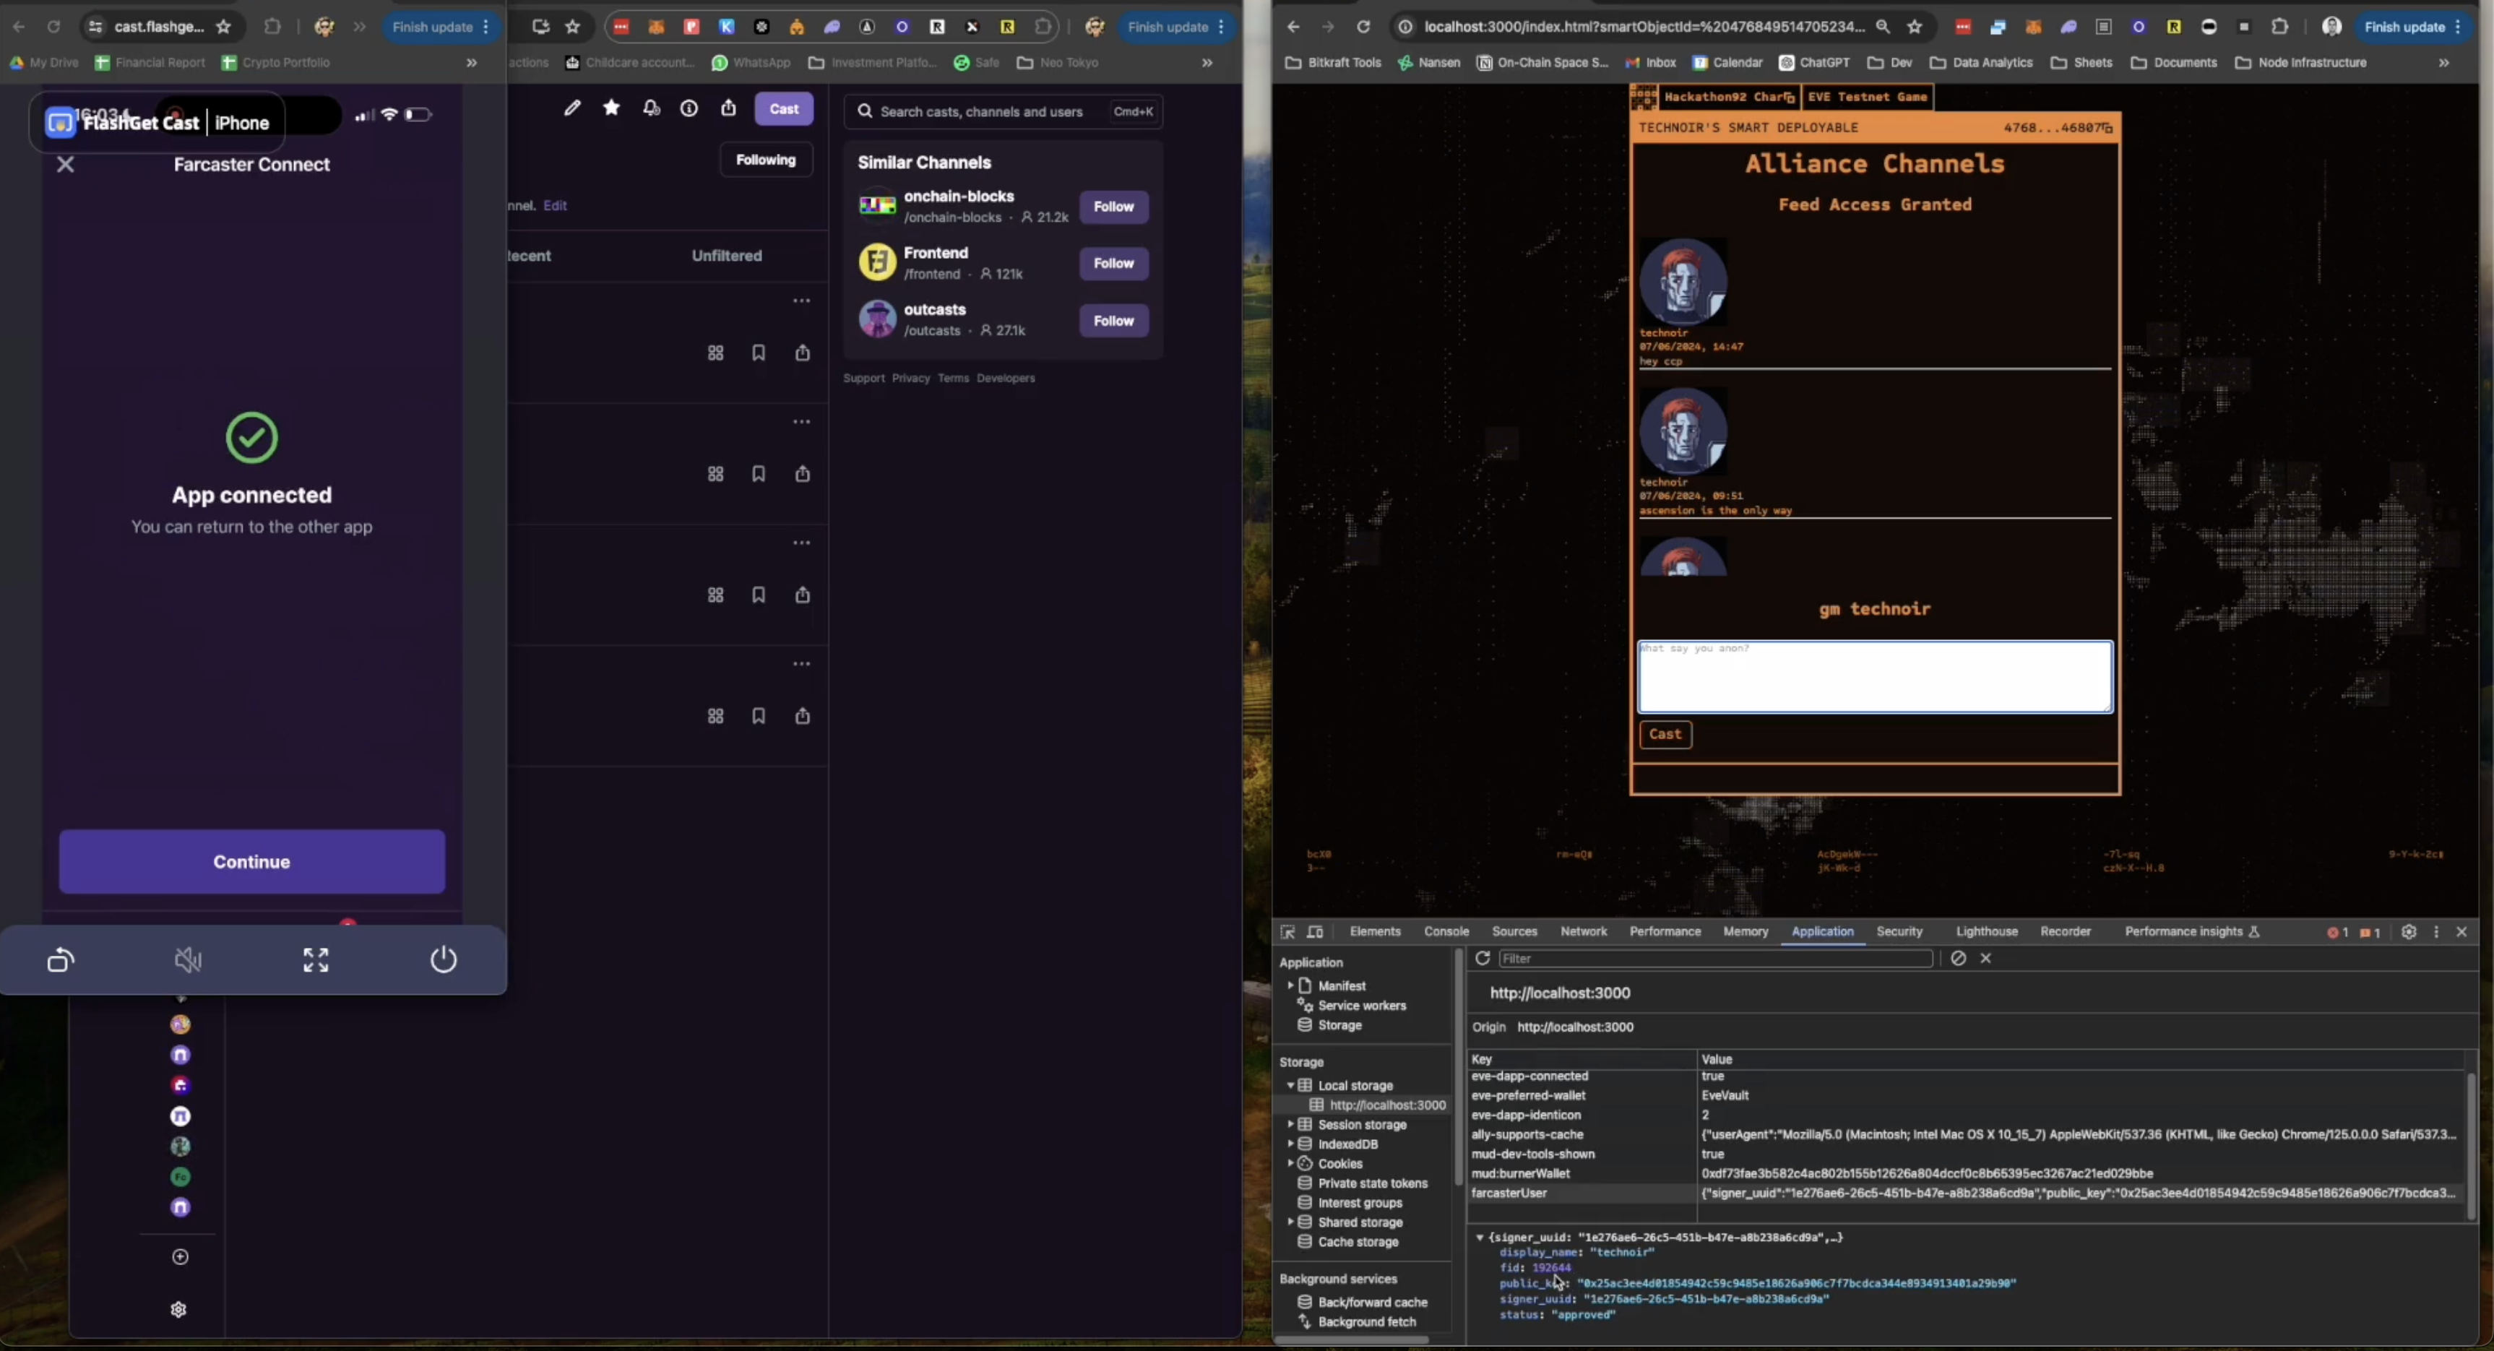
Task: Click Continue in Farcaster Connect
Action: click(251, 861)
